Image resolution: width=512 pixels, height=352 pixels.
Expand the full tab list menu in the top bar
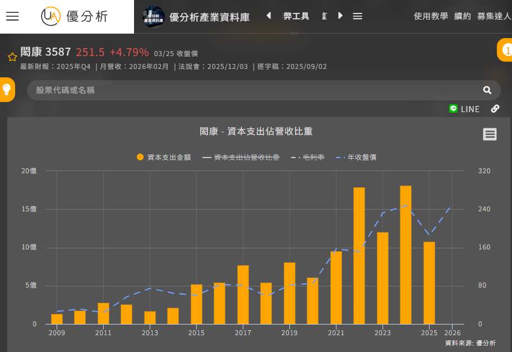[x=357, y=16]
